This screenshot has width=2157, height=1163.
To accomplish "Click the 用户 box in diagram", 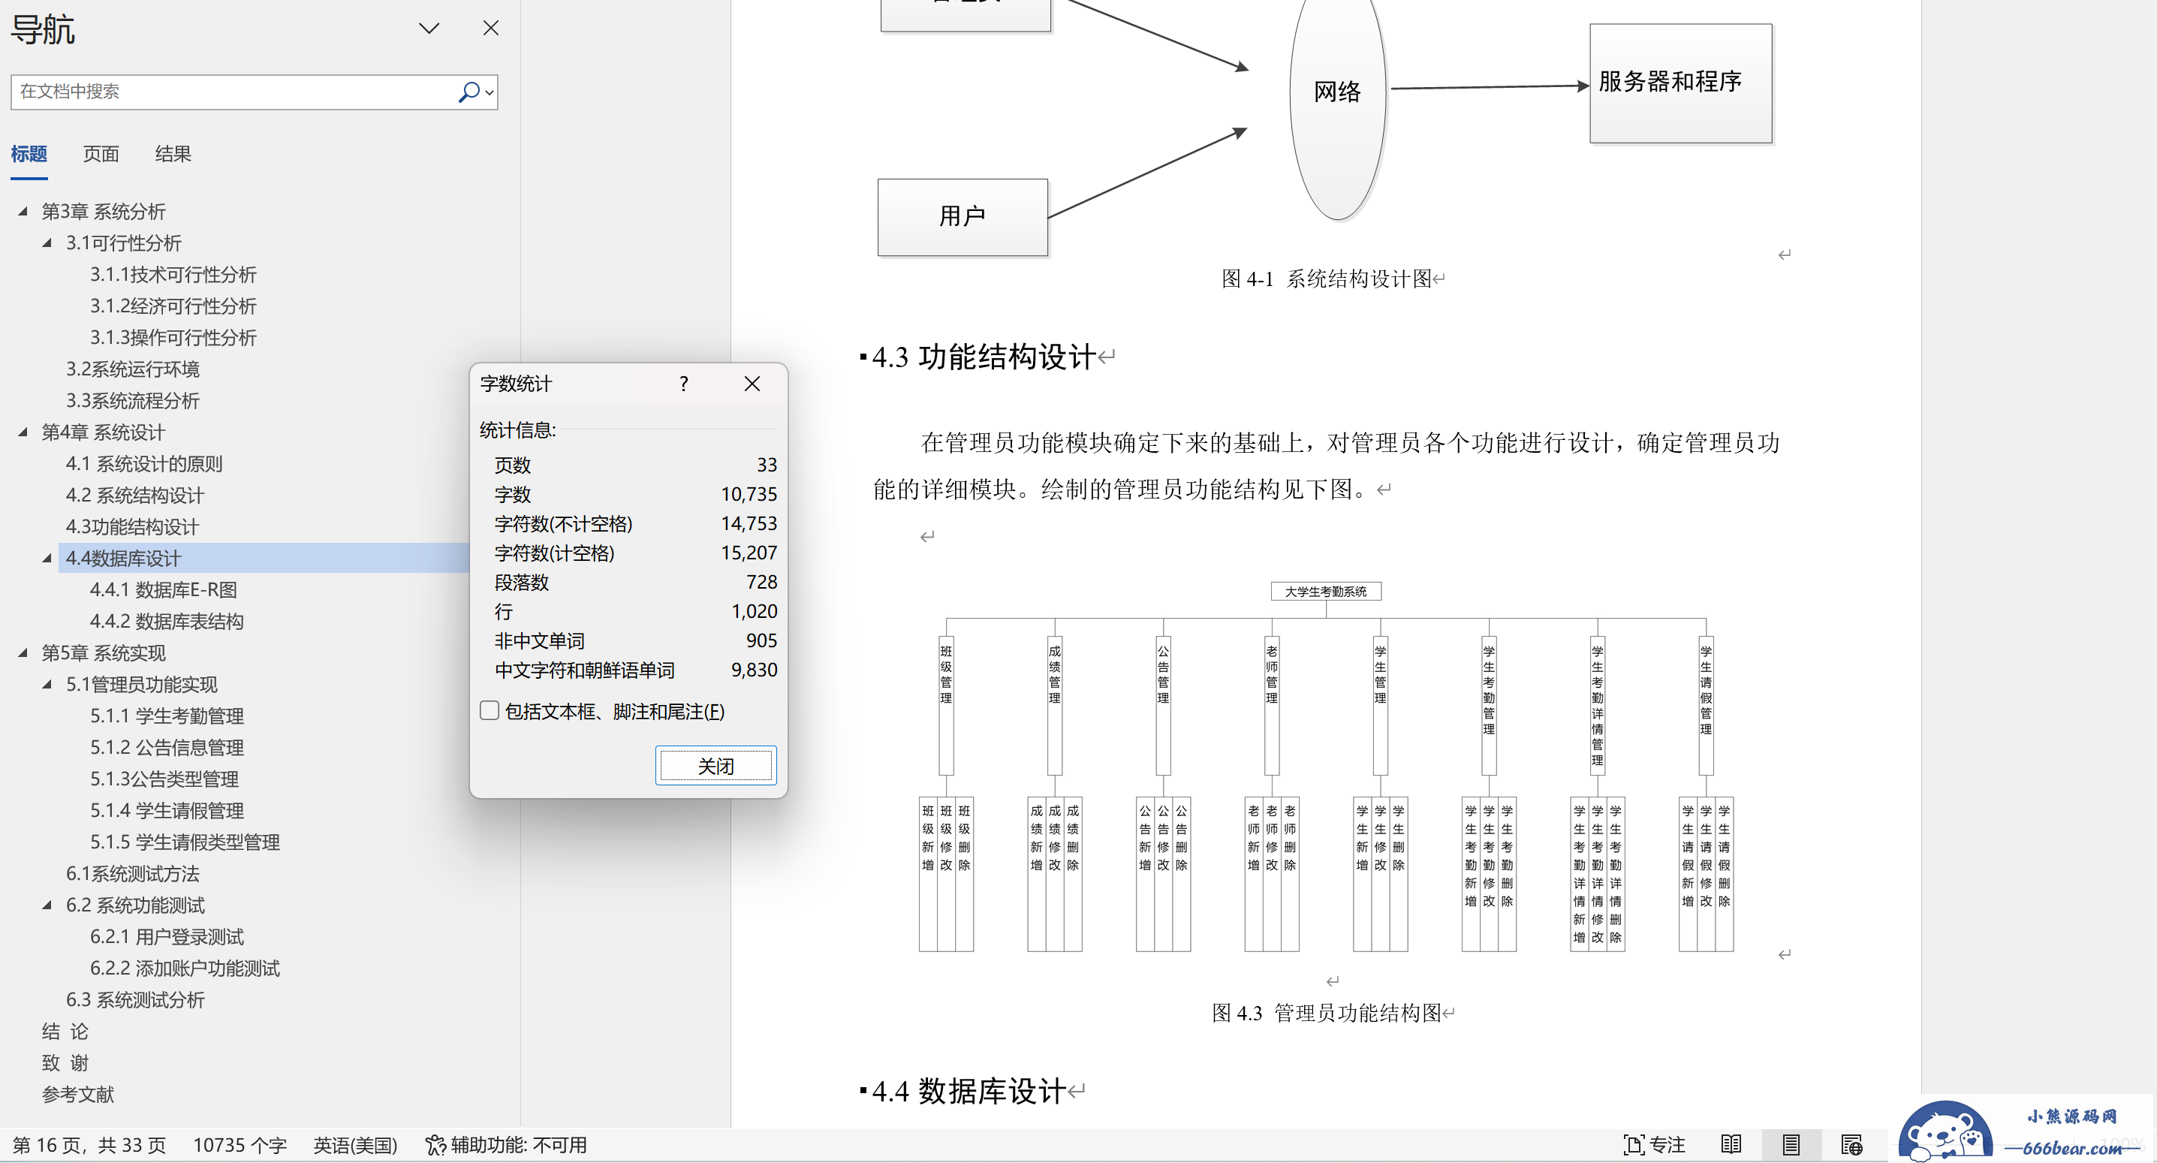I will 962,217.
